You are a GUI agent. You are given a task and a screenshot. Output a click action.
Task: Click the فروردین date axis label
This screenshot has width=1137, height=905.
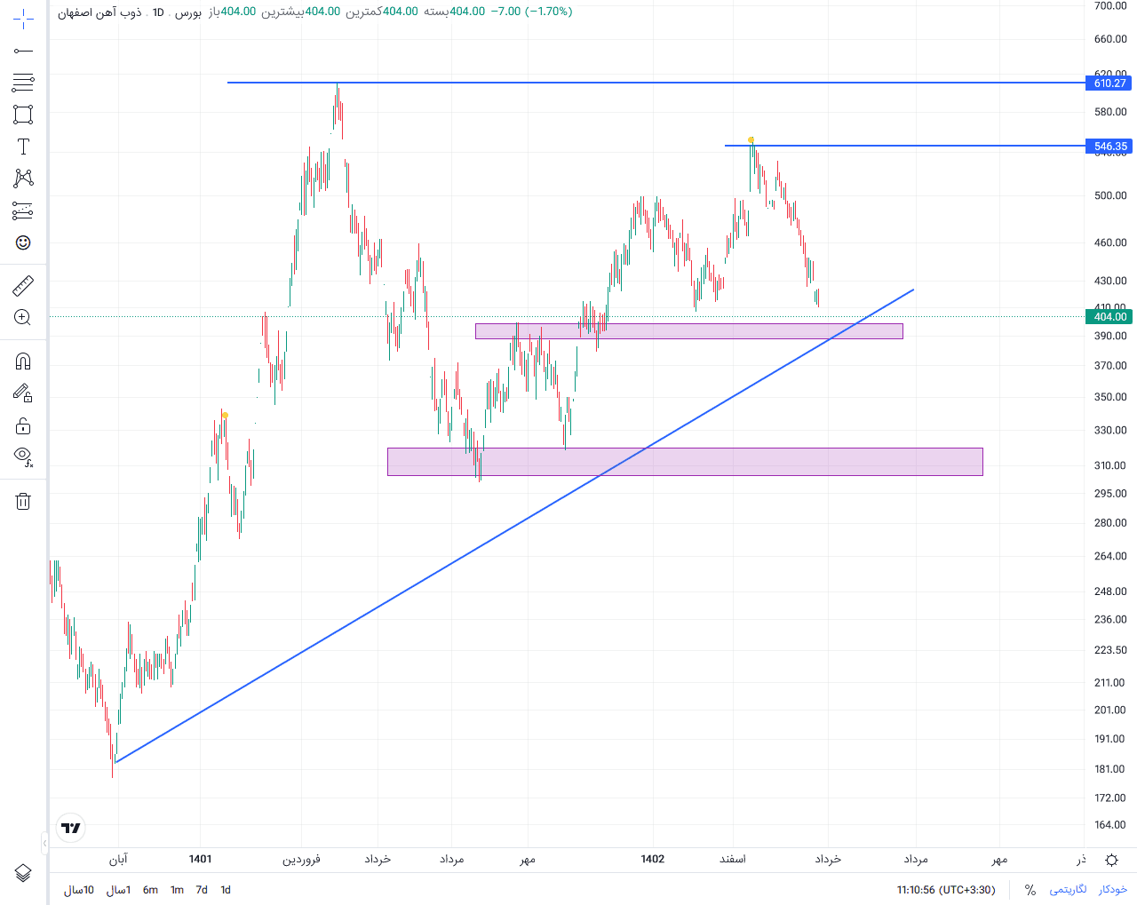tap(301, 859)
